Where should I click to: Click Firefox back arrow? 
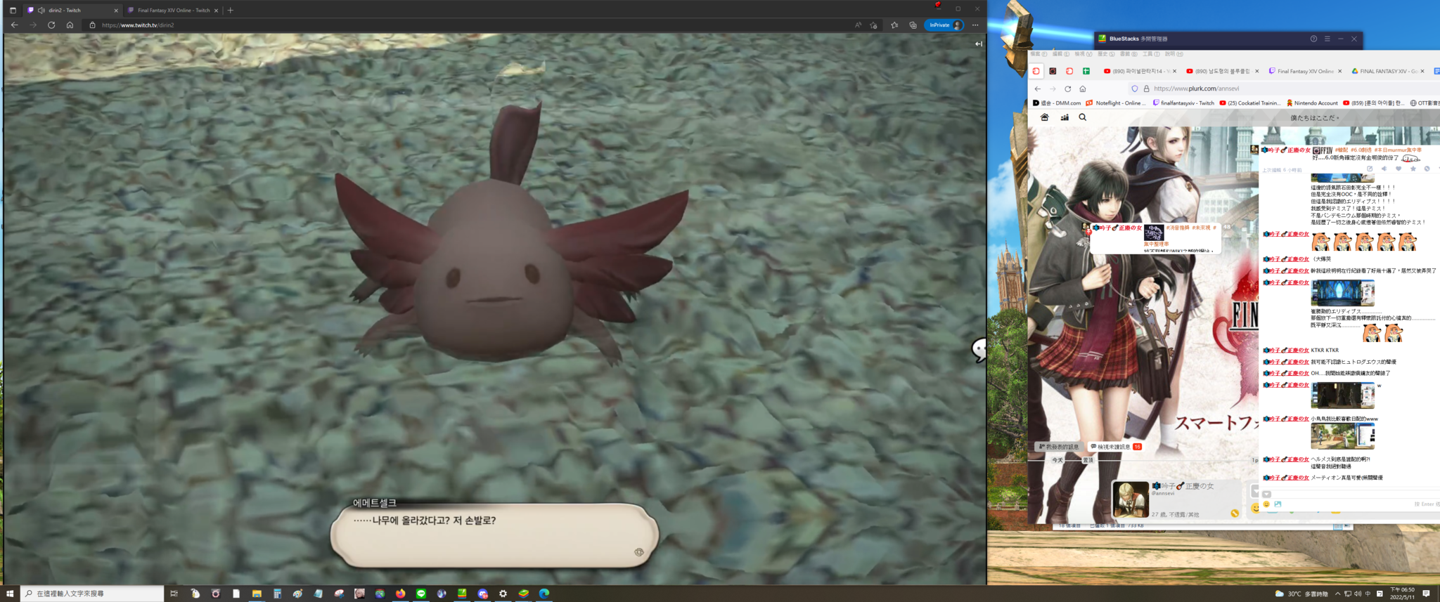[1037, 89]
